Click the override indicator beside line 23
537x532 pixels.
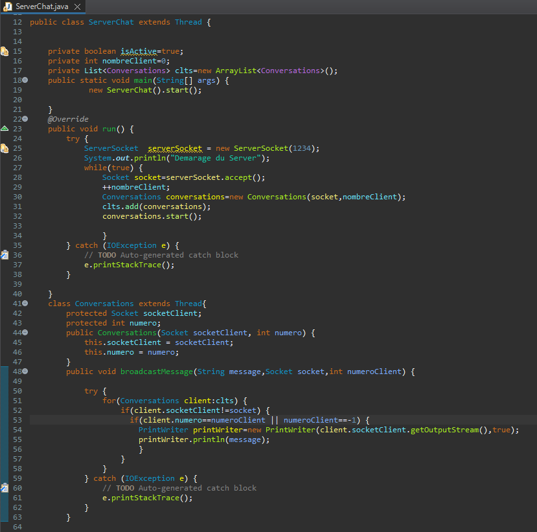pyautogui.click(x=4, y=129)
